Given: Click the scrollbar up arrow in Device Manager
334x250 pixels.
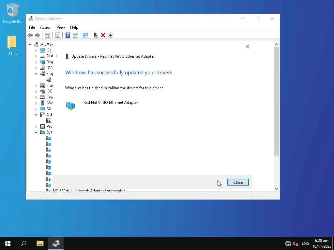Looking at the screenshot, I should [276, 44].
